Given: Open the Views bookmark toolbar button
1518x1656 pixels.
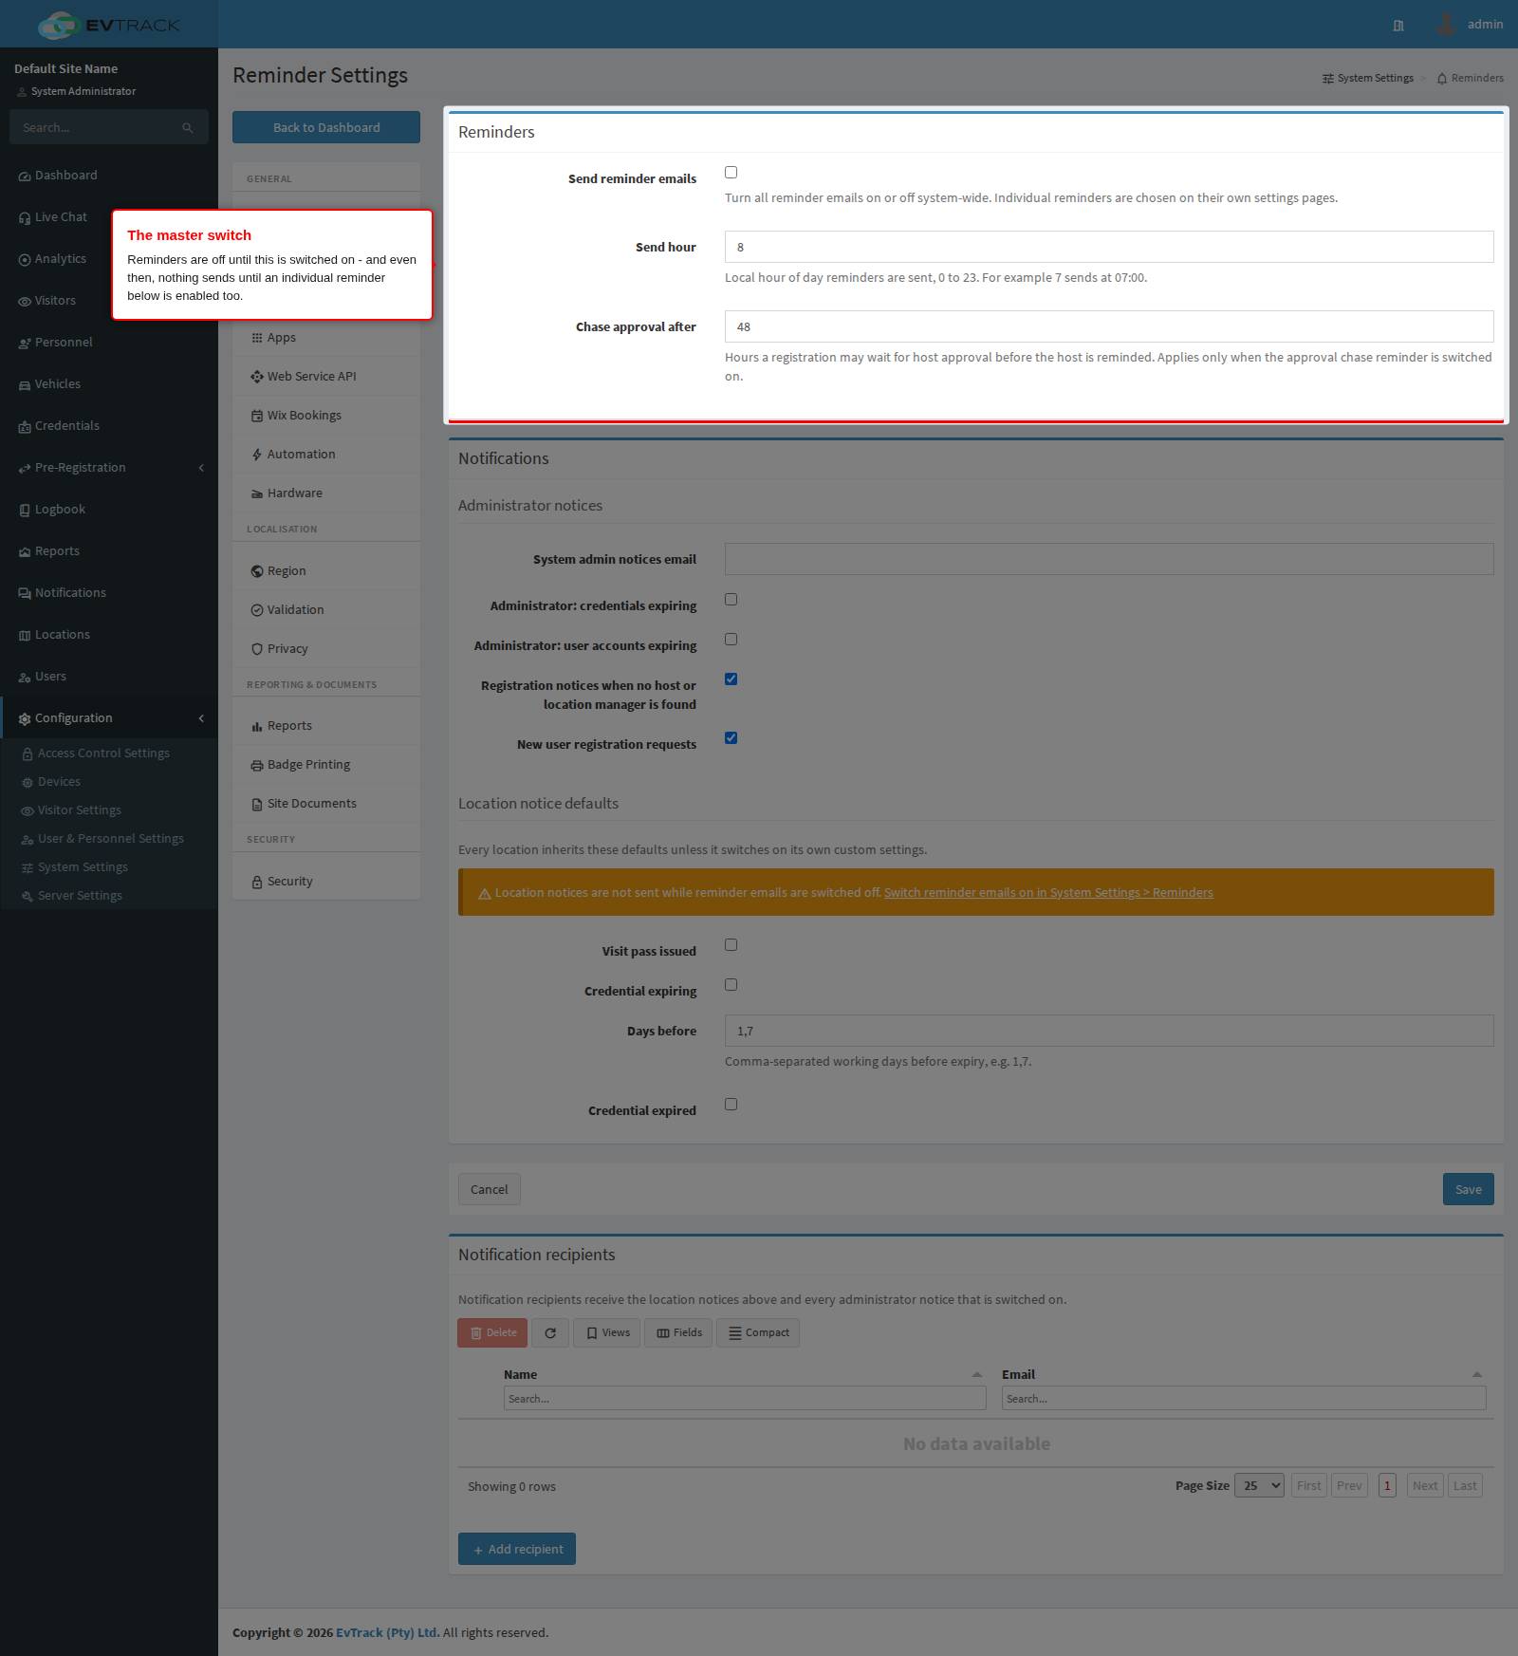Looking at the screenshot, I should (x=607, y=1333).
